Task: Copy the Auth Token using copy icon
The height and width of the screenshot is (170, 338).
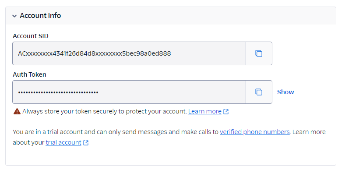Action: point(259,92)
